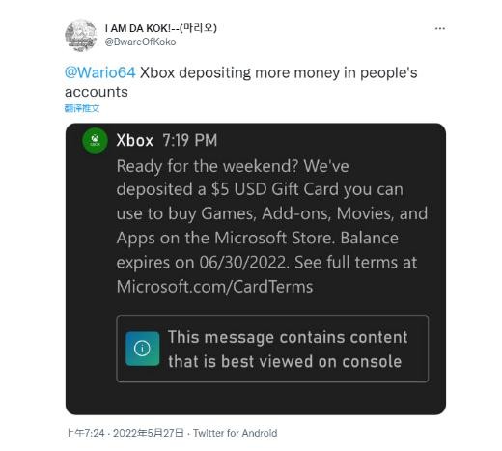Click the 'best viewed on console' banner
502x451 pixels.
click(x=272, y=349)
